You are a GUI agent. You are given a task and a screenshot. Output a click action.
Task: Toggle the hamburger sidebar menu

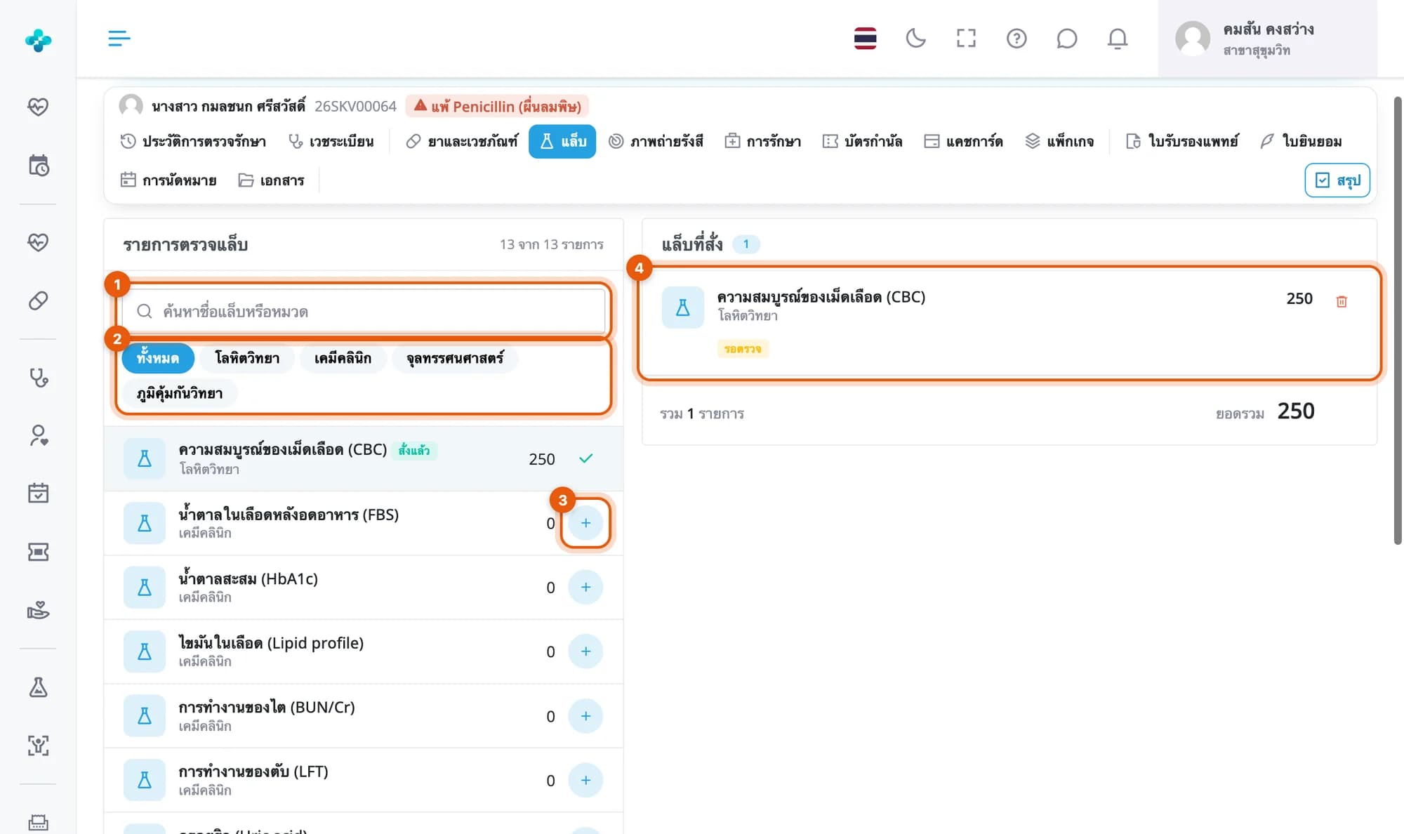119,38
